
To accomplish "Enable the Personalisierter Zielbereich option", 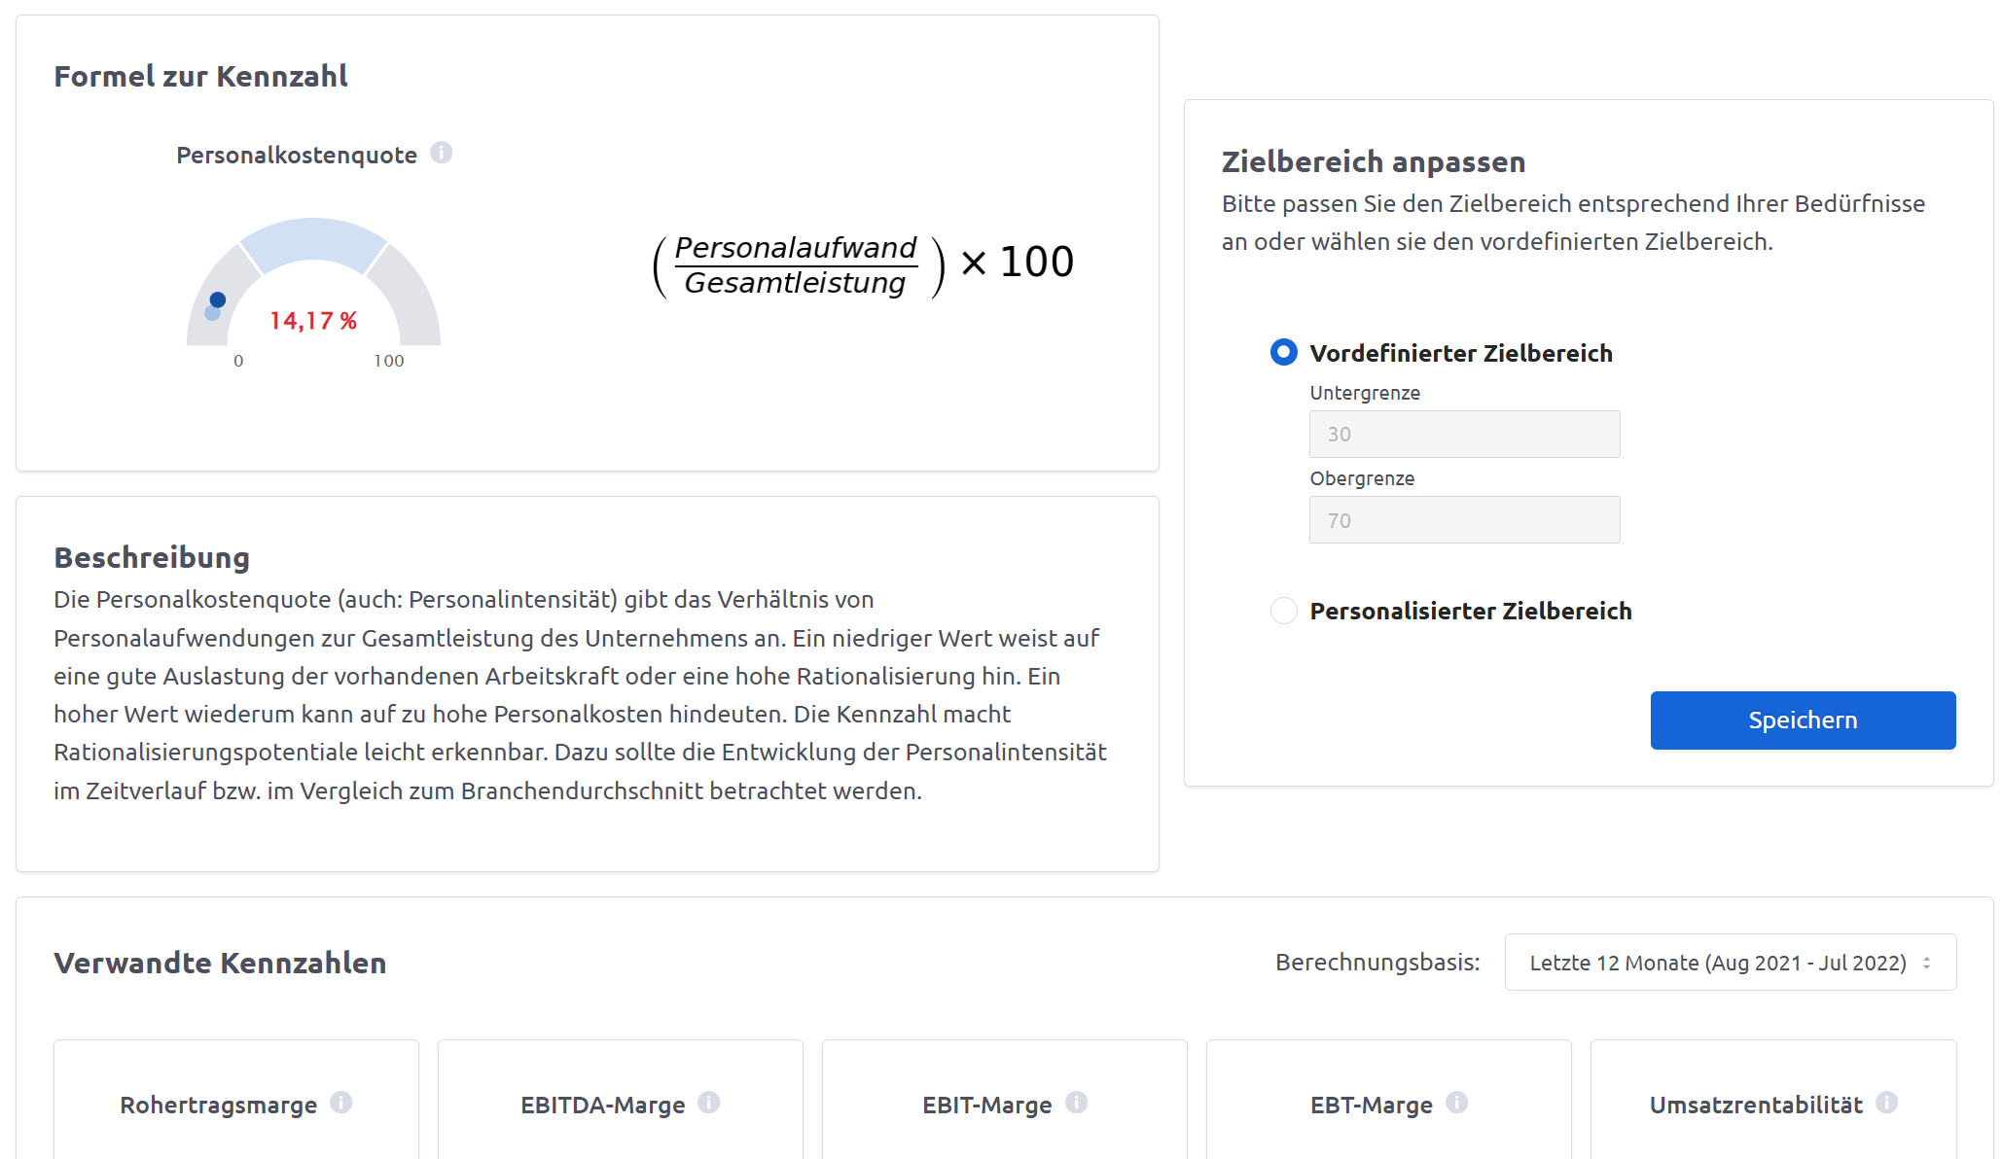I will (x=1283, y=611).
